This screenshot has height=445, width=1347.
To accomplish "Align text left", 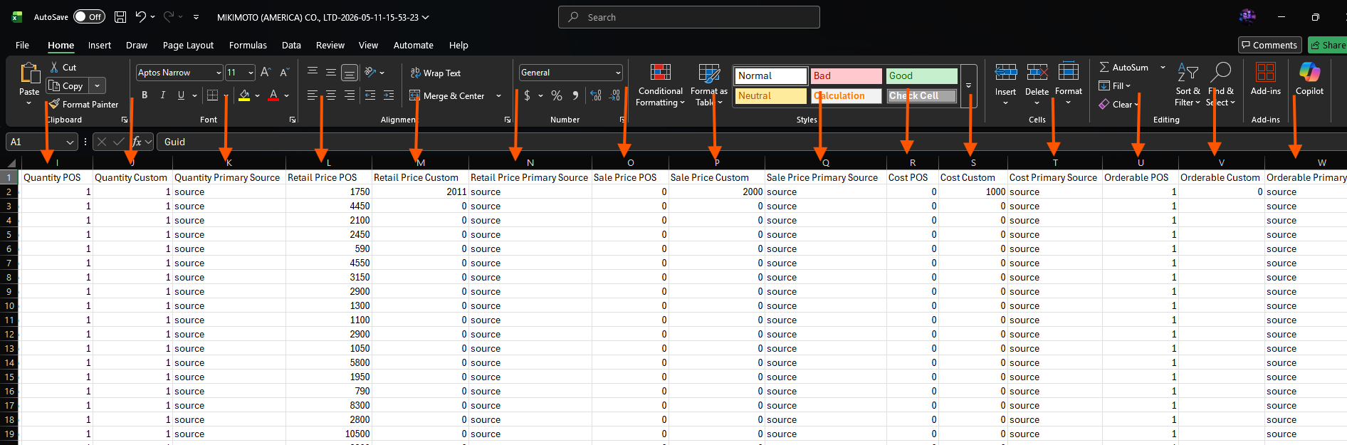I will 313,95.
